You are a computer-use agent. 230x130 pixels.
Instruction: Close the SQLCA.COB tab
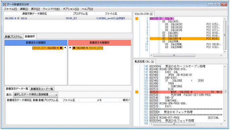tap(151, 14)
